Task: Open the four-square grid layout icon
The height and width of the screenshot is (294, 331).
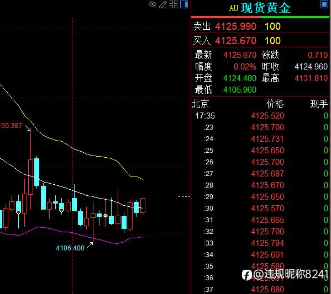Action: (174, 4)
